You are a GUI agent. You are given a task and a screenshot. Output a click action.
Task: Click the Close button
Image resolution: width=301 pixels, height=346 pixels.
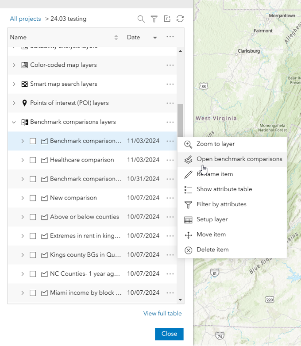169,334
